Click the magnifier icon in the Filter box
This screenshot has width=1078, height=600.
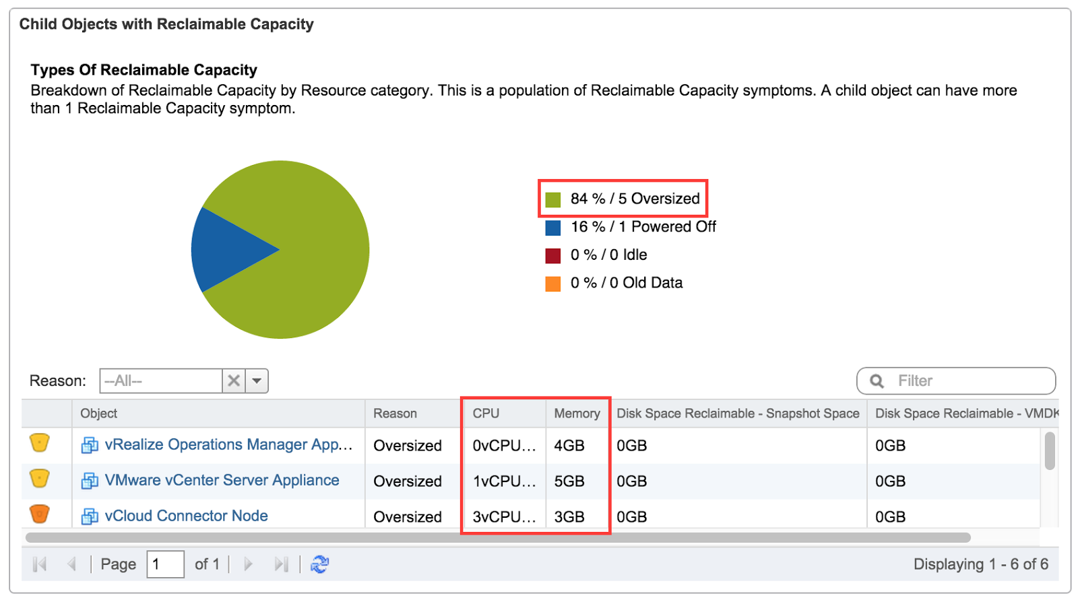pyautogui.click(x=877, y=381)
